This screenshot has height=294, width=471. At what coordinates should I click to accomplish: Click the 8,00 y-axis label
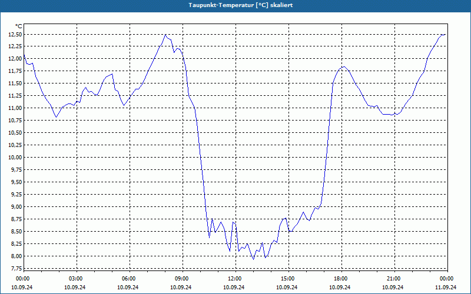(x=16, y=256)
